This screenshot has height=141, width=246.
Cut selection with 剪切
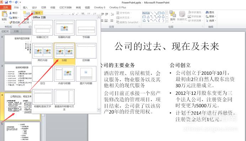14,13
